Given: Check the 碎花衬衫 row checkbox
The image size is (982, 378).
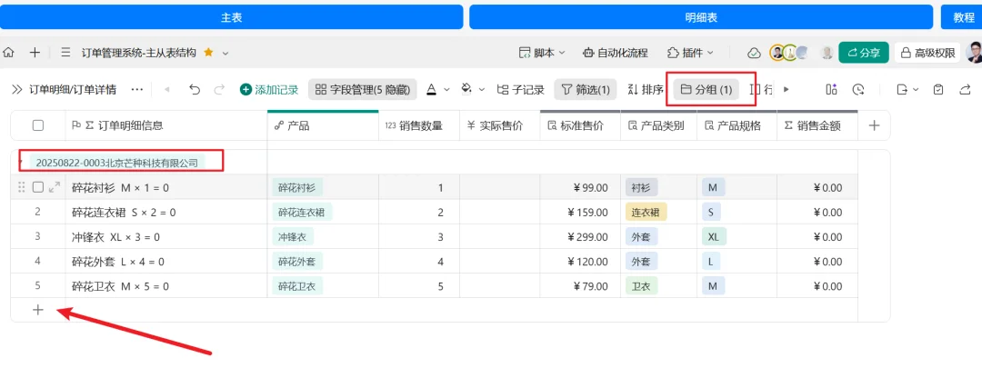Looking at the screenshot, I should 37,186.
